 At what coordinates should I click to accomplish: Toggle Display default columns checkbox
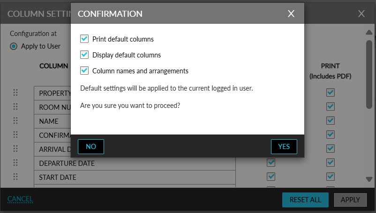pyautogui.click(x=84, y=55)
